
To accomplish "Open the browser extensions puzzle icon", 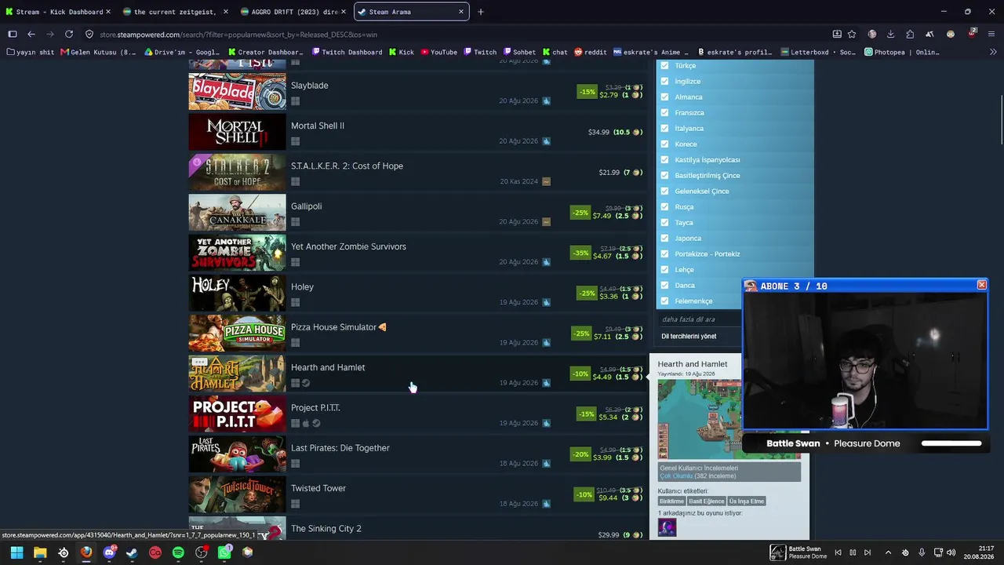I will [x=910, y=34].
